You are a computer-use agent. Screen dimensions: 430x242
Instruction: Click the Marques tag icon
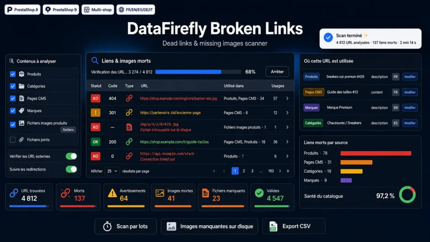(x=21, y=110)
